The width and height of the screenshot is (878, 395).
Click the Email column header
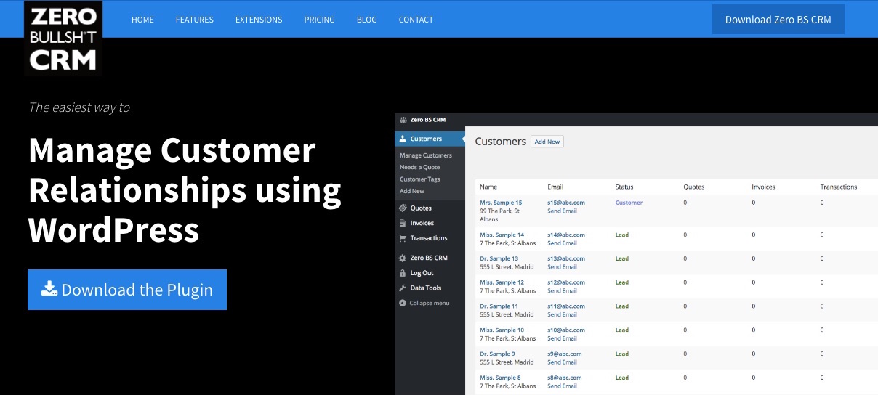coord(555,187)
